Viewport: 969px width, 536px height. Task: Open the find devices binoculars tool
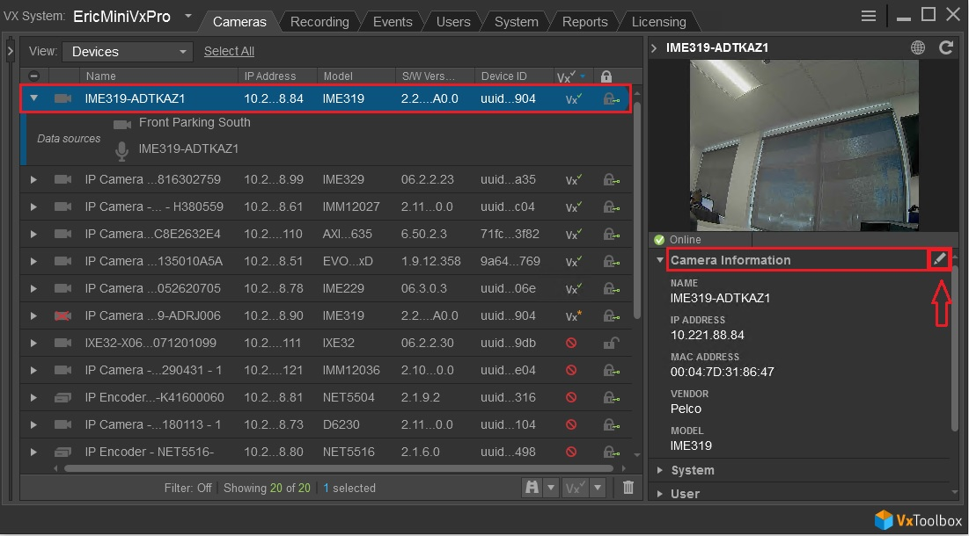pos(532,488)
